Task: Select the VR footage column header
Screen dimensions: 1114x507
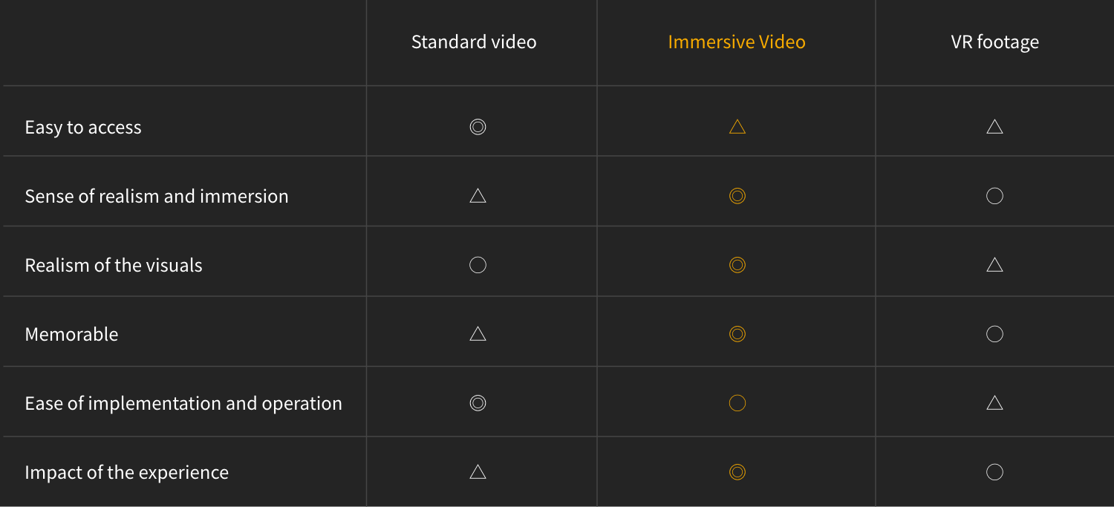Action: point(994,42)
